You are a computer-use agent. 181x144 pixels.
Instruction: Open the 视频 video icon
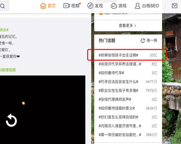67,6
